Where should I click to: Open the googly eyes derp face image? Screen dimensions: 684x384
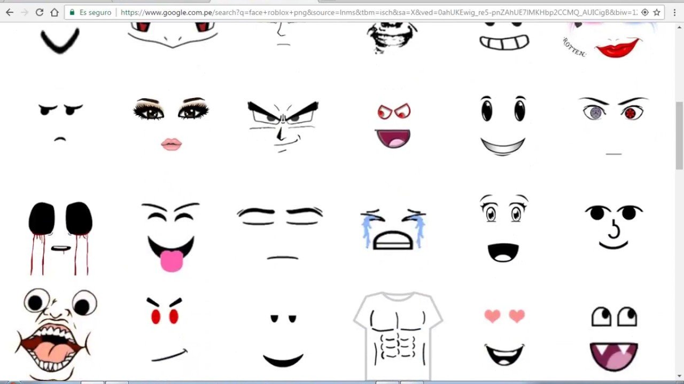(56, 334)
